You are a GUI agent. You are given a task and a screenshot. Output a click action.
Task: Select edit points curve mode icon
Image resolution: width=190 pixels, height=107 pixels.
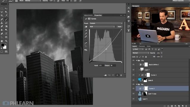pos(86,40)
